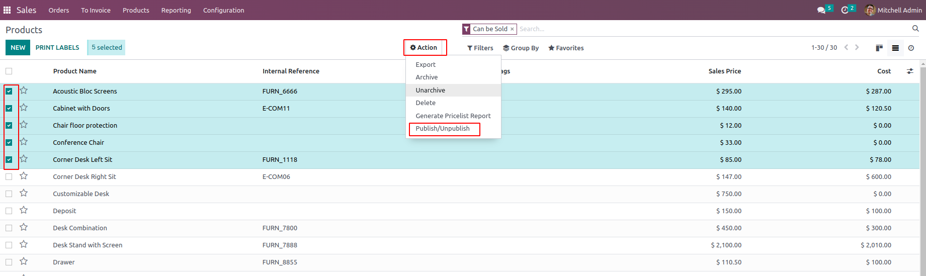Select Archive in the Action menu
The width and height of the screenshot is (926, 276).
click(x=427, y=77)
